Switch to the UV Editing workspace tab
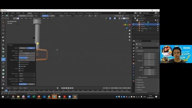The height and width of the screenshot is (108, 192). 50,13
